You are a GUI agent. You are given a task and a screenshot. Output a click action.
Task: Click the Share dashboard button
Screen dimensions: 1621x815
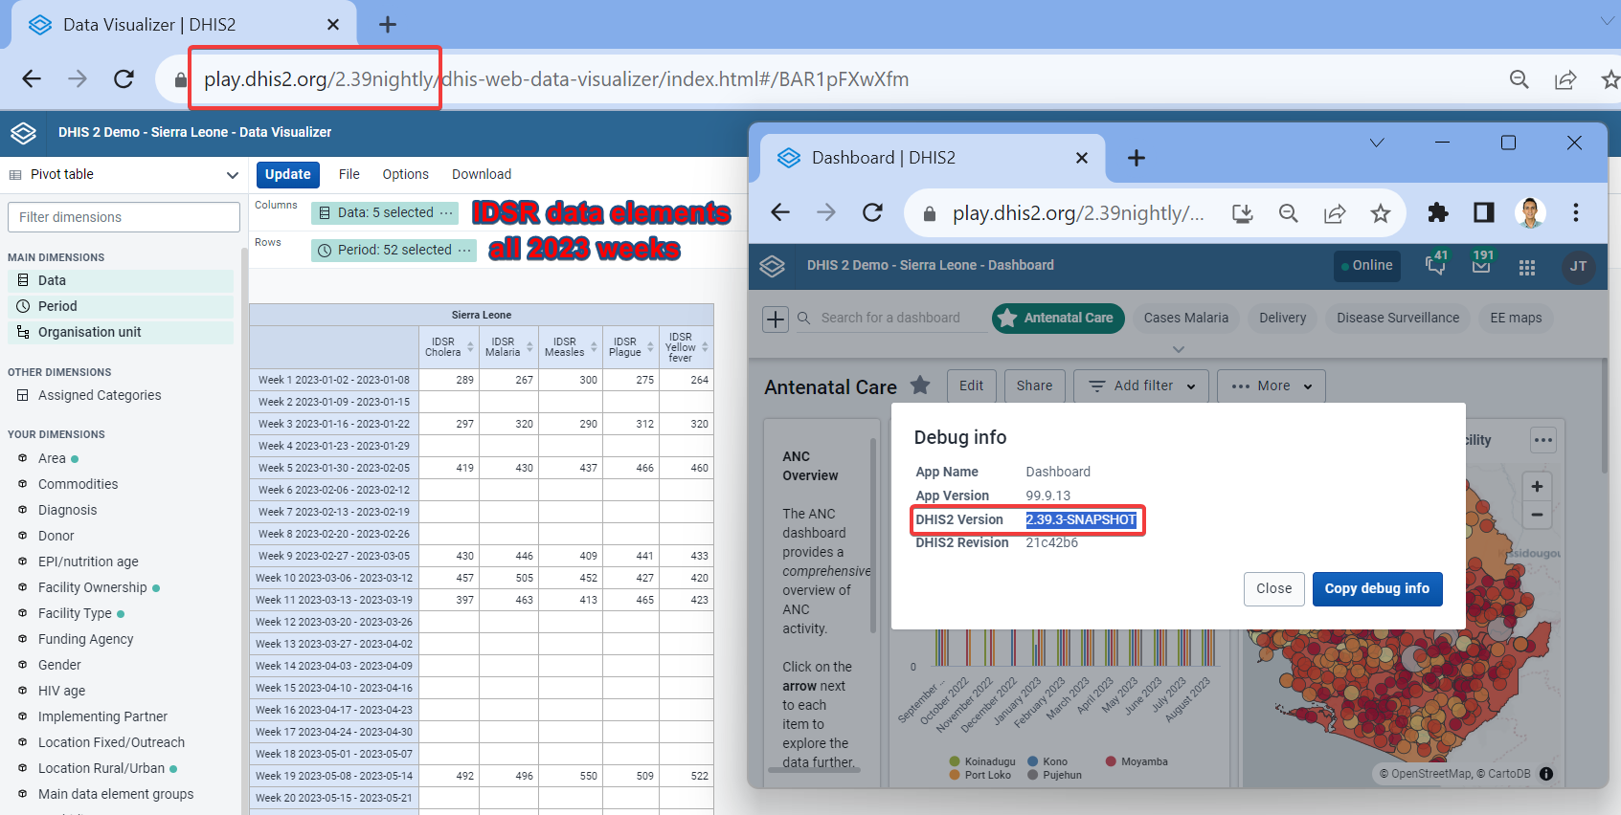[1035, 385]
